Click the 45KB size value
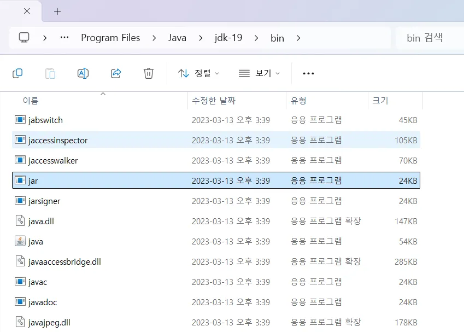 (408, 120)
